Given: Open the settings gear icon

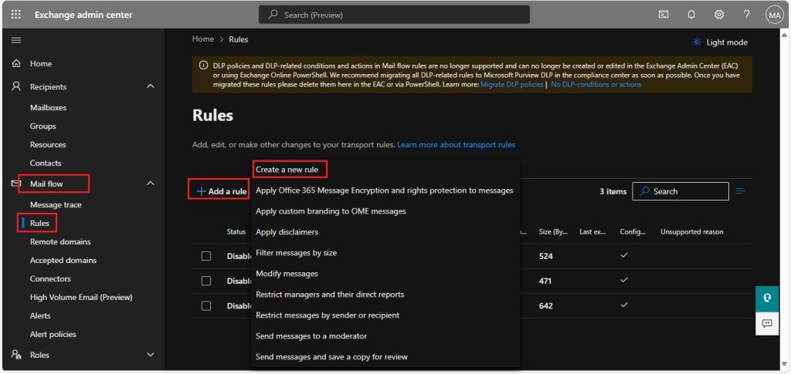Looking at the screenshot, I should (719, 15).
